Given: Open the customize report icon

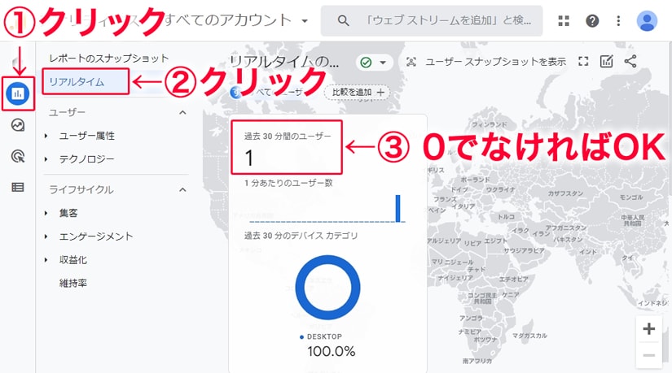Looking at the screenshot, I should (606, 62).
